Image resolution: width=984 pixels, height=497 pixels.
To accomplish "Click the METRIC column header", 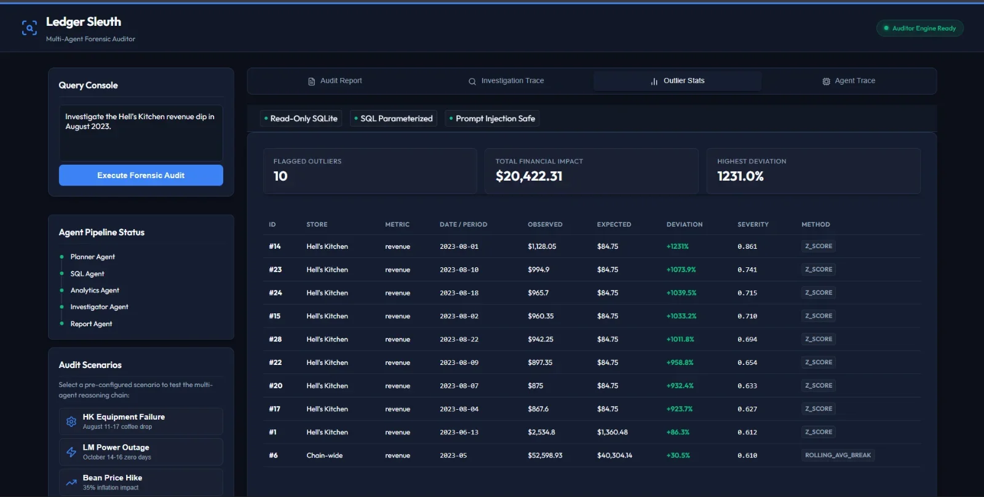I will 397,225.
